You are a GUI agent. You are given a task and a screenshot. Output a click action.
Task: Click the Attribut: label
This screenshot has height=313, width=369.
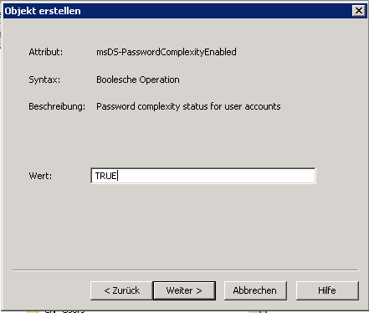coord(46,52)
